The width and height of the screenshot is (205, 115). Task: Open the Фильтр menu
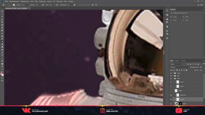click(50, 1)
